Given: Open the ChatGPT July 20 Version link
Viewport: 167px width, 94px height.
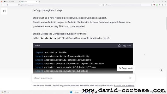Looking at the screenshot, I should 124,86.
